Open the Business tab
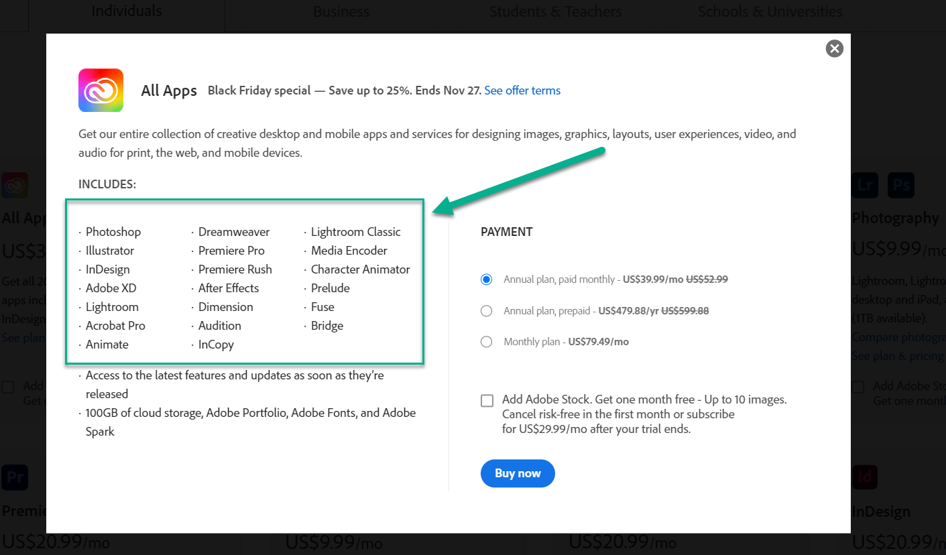Screen dimensions: 946x555 pyautogui.click(x=341, y=12)
